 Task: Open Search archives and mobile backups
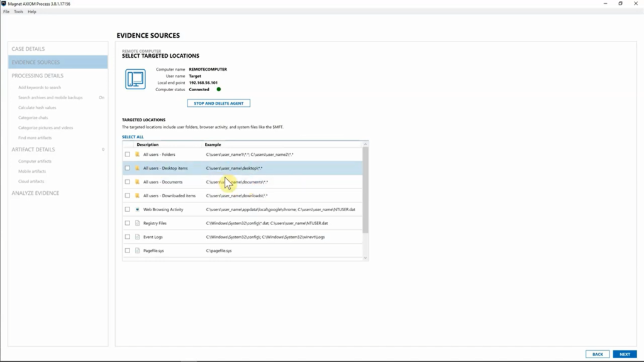[50, 97]
